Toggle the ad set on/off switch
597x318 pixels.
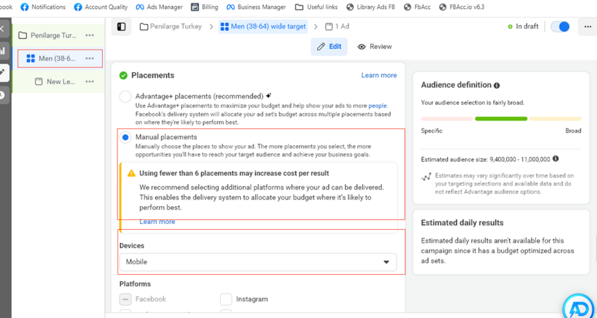[x=560, y=26]
